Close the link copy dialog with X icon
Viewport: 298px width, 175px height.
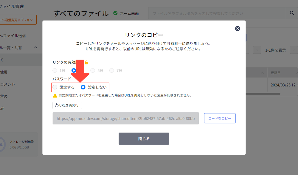click(x=238, y=29)
